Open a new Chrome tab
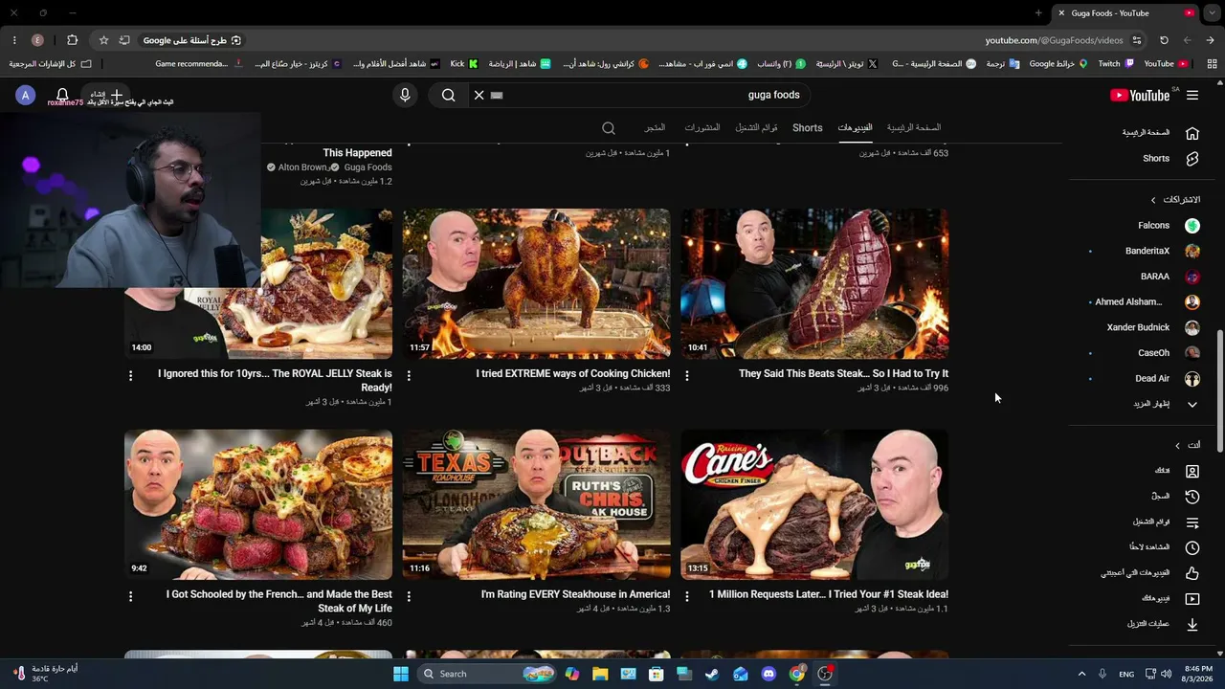 1038,12
